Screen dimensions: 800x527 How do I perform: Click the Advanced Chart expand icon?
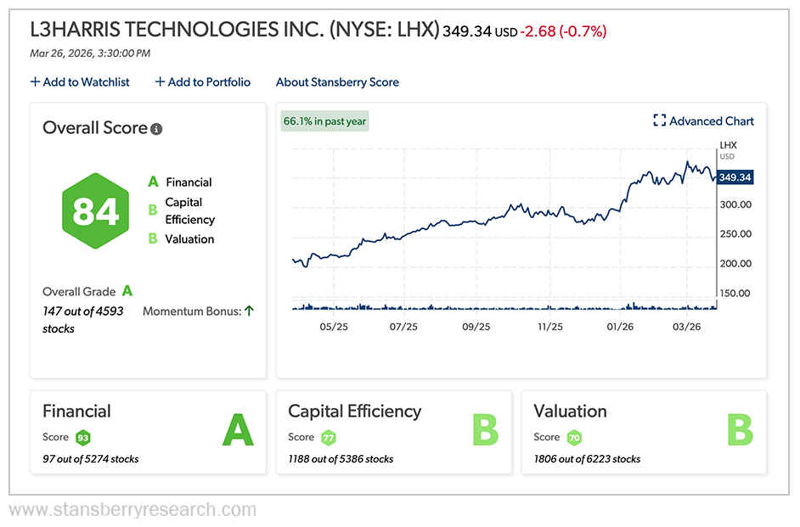click(x=659, y=121)
